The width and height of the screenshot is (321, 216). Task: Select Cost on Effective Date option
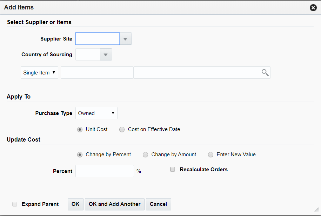tap(122, 129)
